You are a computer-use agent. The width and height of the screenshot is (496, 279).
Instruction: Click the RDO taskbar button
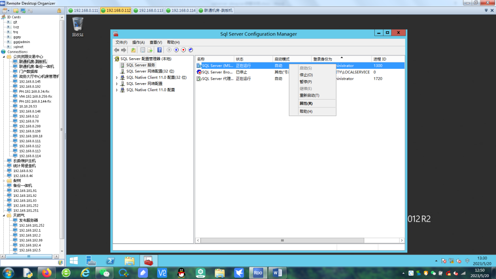(258, 273)
